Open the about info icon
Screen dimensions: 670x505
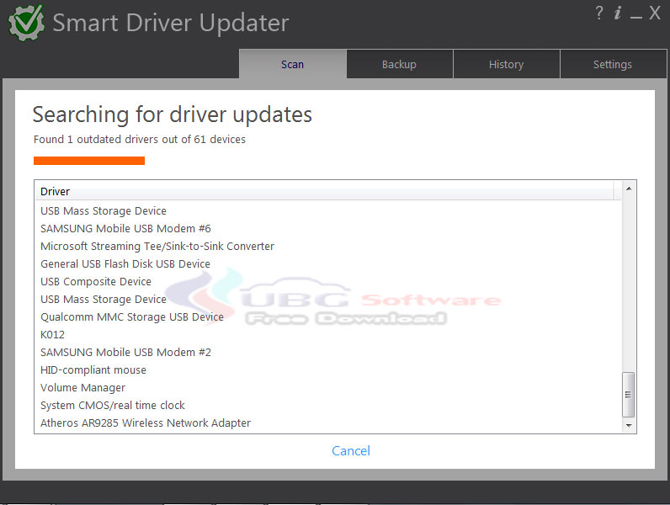(x=618, y=13)
